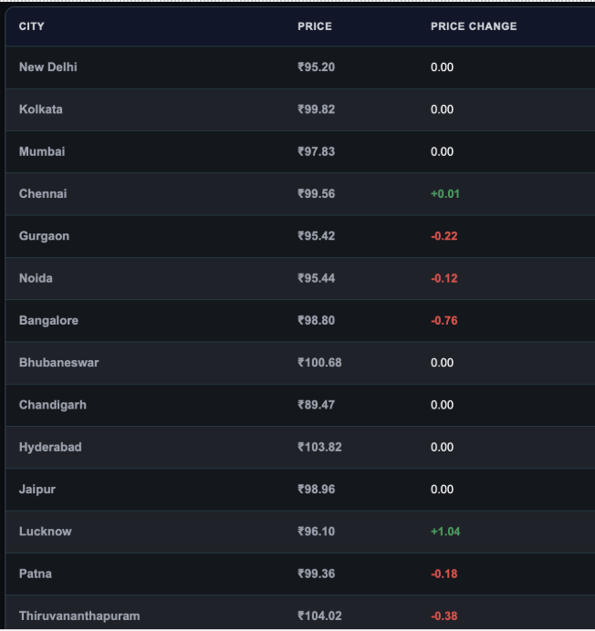Viewport: 595px width, 631px height.
Task: Open the Kolkata city entry
Action: pyautogui.click(x=41, y=109)
